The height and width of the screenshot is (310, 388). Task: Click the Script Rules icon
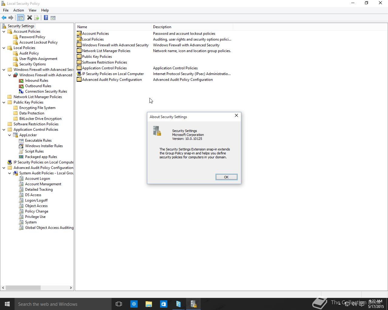(x=21, y=151)
